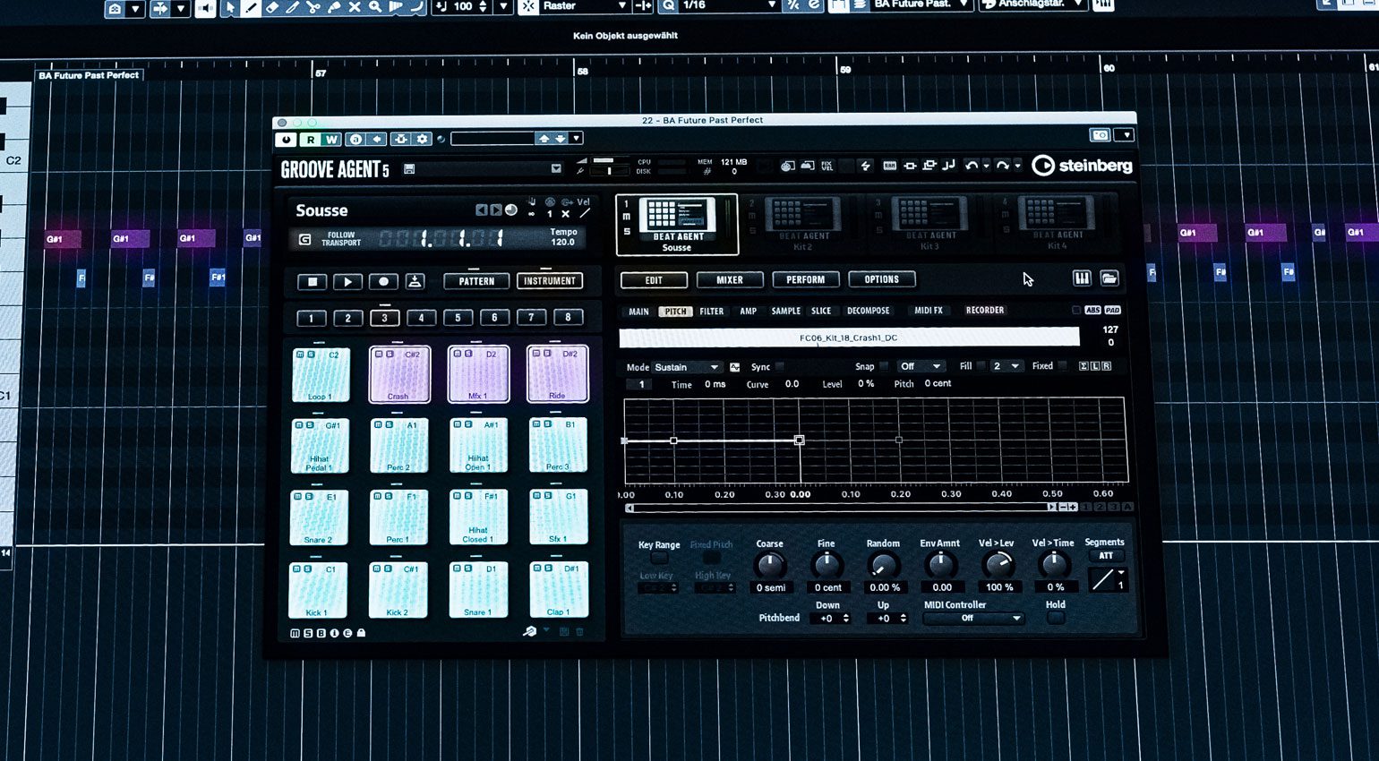
Task: Click the undo arrow in Groove Agent header
Action: pyautogui.click(x=971, y=166)
